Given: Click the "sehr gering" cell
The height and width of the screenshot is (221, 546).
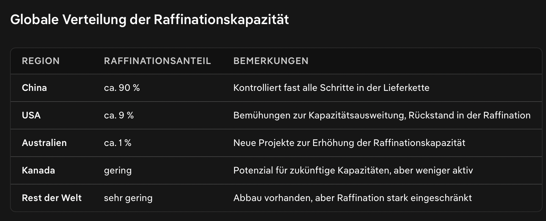Looking at the screenshot, I should [128, 198].
